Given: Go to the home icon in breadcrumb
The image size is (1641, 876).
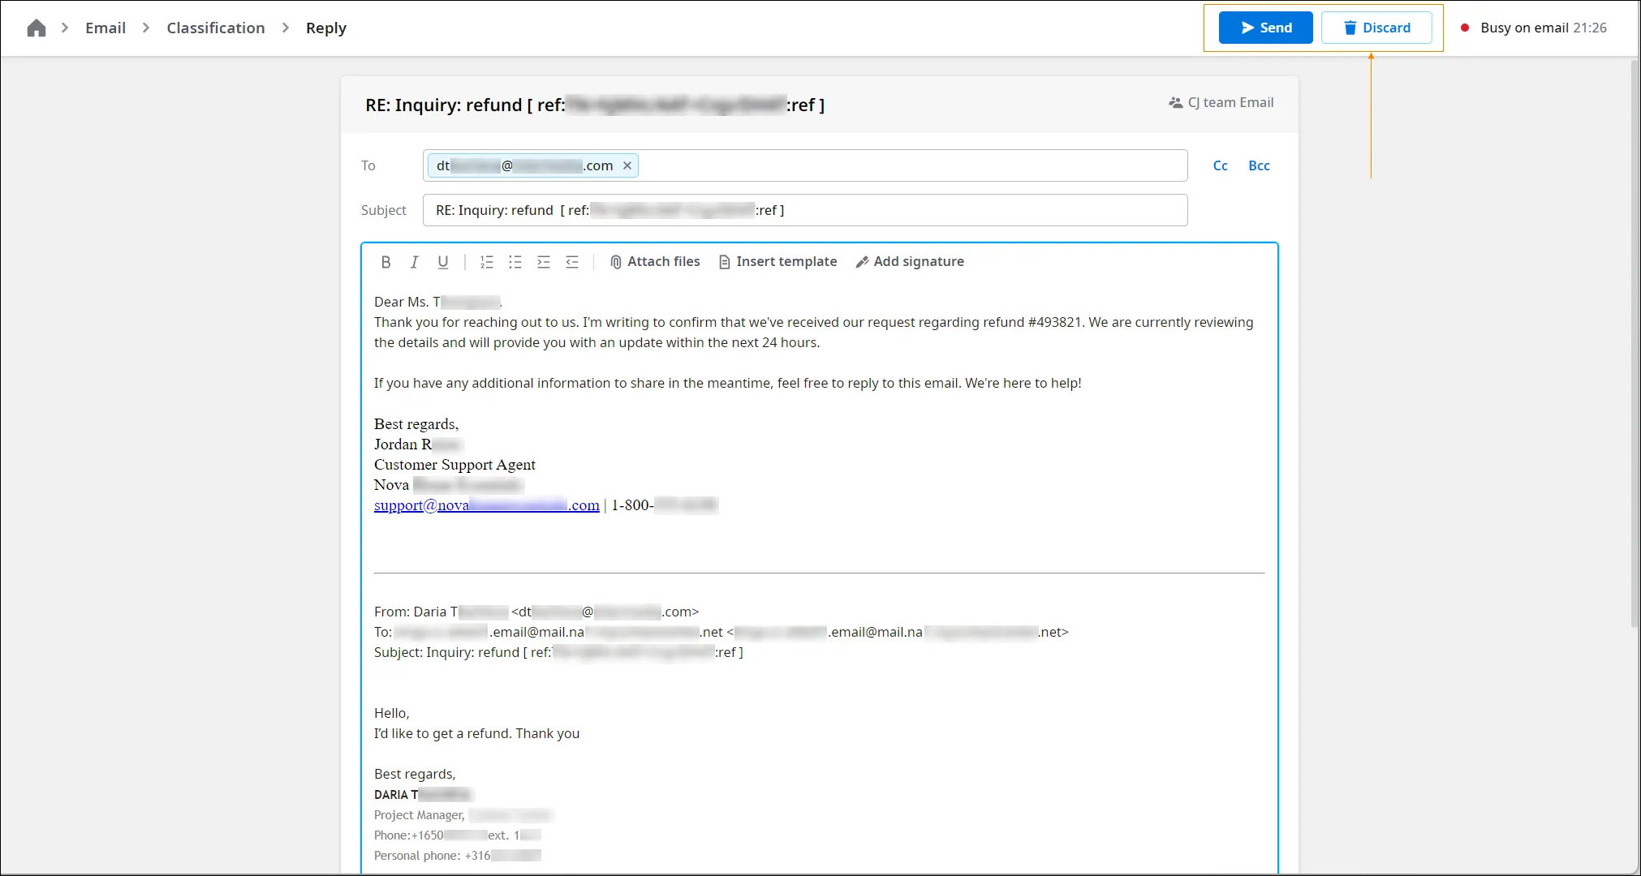Looking at the screenshot, I should [36, 28].
